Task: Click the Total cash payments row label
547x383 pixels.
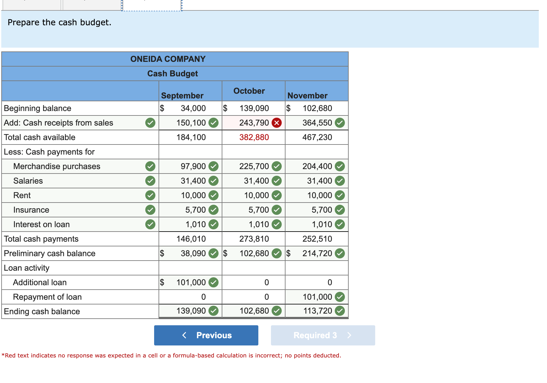Action: [x=41, y=239]
